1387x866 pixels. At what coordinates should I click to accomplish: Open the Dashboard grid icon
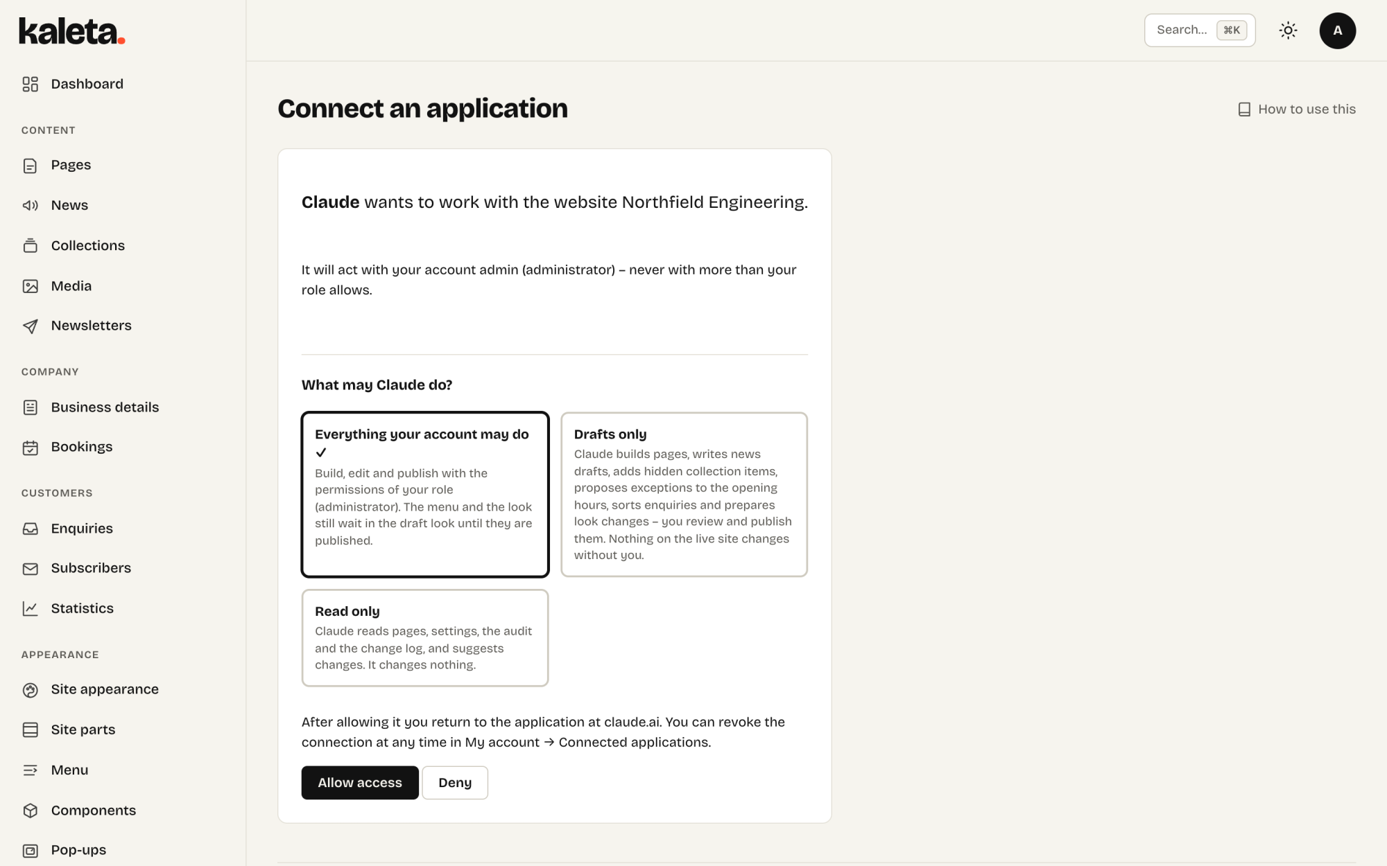coord(30,84)
